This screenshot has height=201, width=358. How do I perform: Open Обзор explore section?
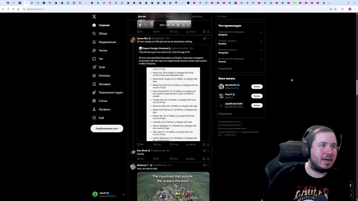(100, 33)
